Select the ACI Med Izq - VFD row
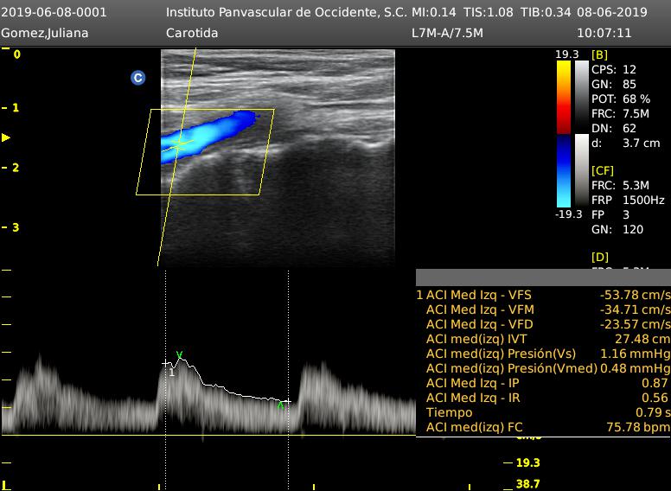671x491 pixels. click(543, 324)
